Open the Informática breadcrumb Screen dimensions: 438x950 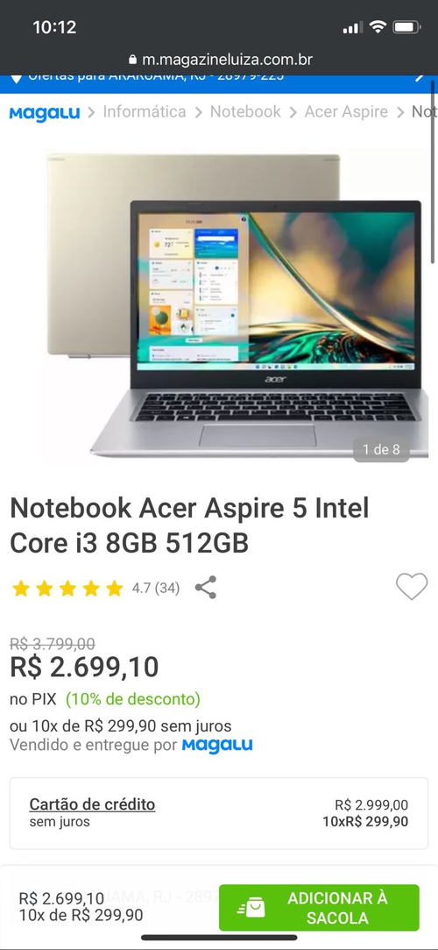(x=145, y=111)
